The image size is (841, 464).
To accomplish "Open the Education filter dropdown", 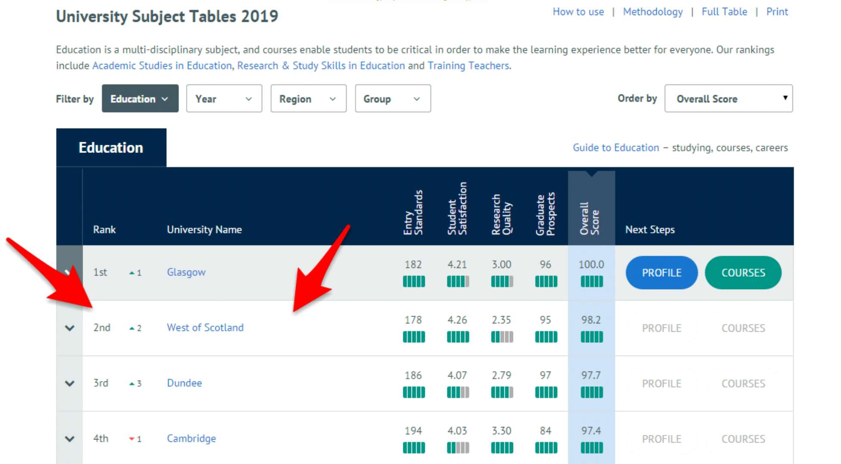I will pyautogui.click(x=140, y=99).
